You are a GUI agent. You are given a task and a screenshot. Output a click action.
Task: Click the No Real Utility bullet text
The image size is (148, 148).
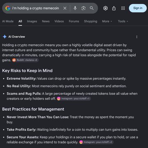point(67,86)
